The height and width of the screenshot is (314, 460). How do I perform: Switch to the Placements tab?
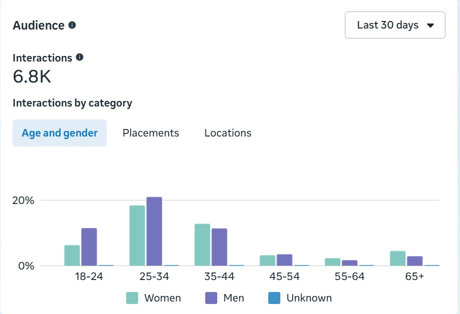tap(151, 133)
